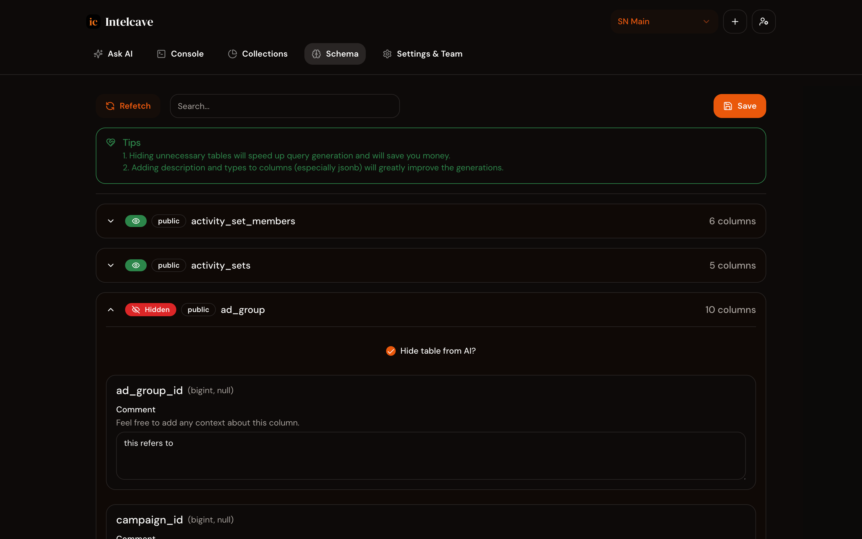
Task: Click the sparkle Ask AI icon
Action: 98,54
